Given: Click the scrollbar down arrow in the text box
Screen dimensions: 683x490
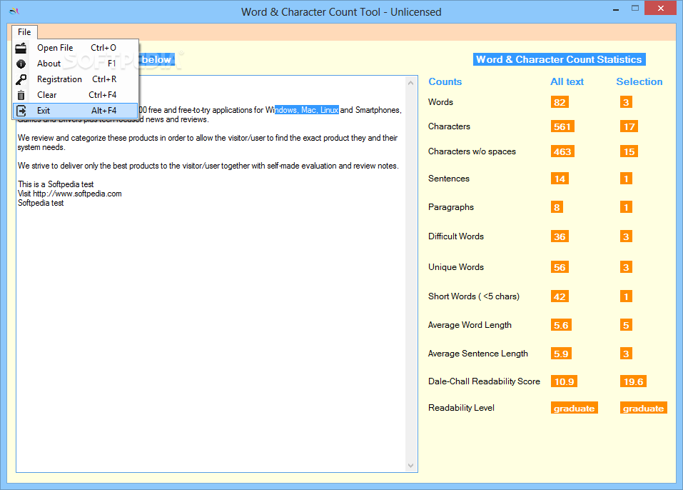Looking at the screenshot, I should [411, 466].
